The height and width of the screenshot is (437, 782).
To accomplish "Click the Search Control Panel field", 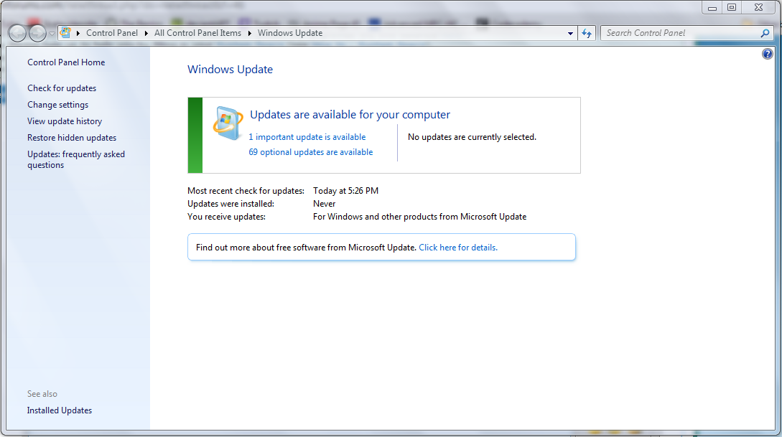I will point(681,34).
